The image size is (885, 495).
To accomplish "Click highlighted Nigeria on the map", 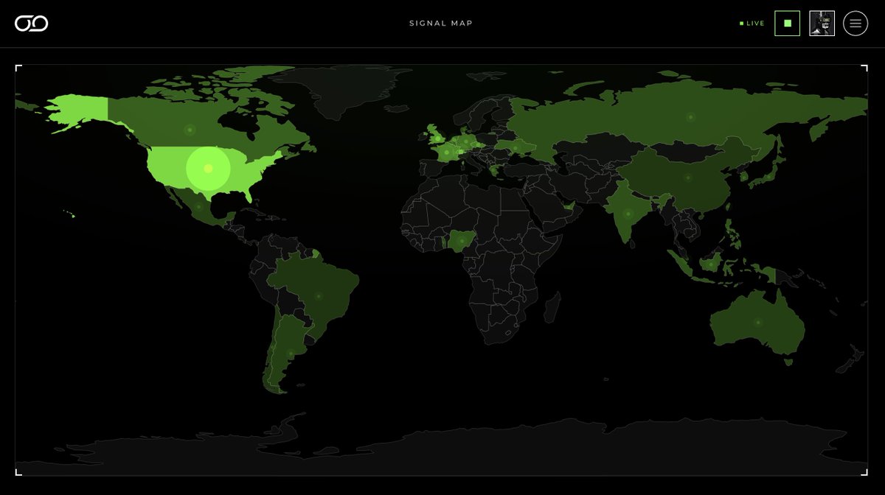I will 463,240.
